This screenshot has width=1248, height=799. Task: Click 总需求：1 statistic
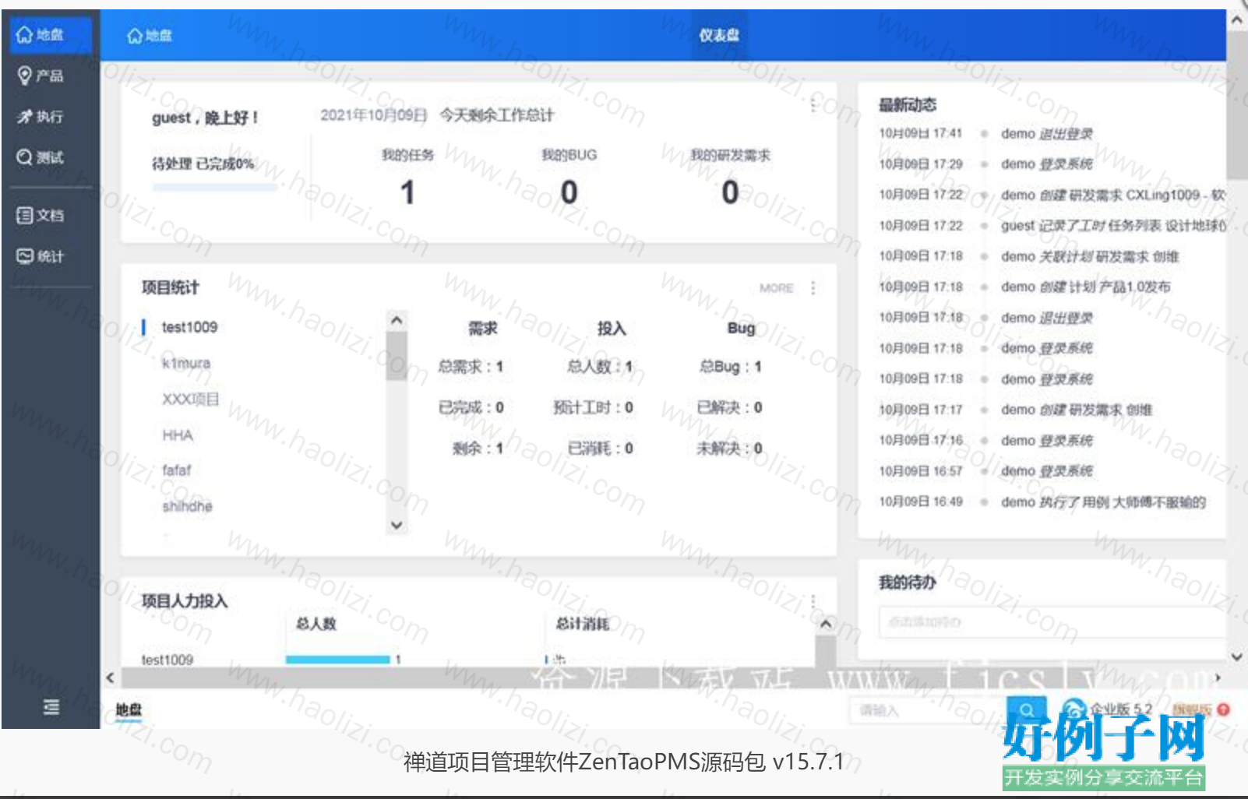(x=471, y=366)
